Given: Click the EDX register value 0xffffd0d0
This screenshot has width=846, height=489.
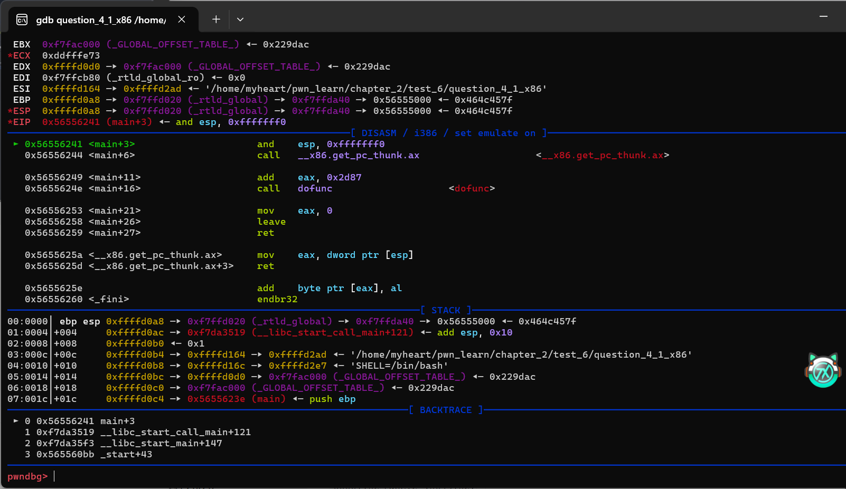Looking at the screenshot, I should pos(71,66).
